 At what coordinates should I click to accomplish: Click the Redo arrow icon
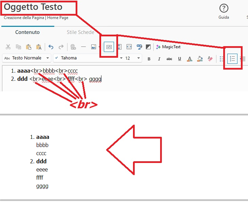click(x=61, y=47)
